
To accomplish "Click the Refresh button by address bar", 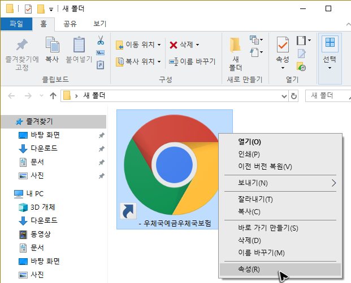I will tap(294, 96).
